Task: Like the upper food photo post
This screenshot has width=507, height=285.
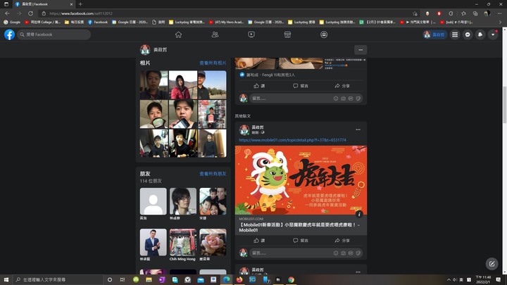Action: point(259,86)
